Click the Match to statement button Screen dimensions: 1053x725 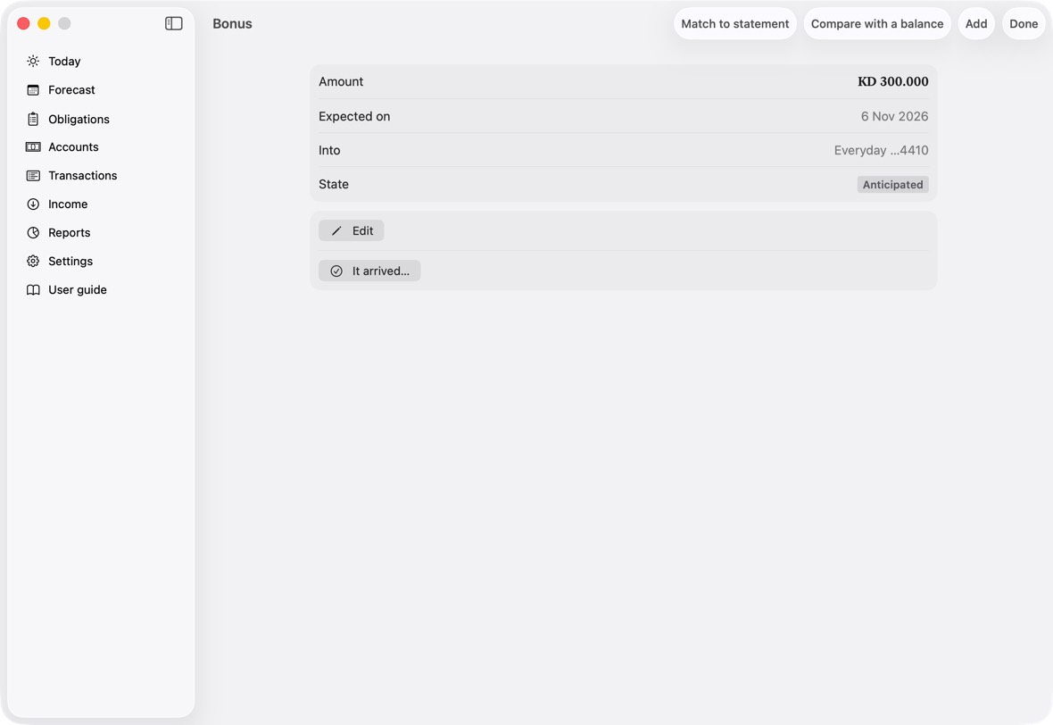[x=735, y=23]
